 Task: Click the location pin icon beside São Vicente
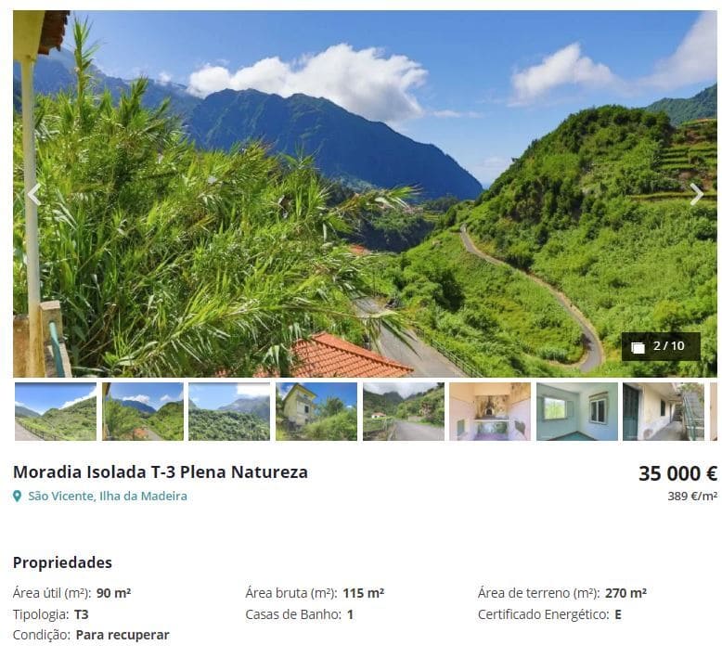[x=17, y=496]
